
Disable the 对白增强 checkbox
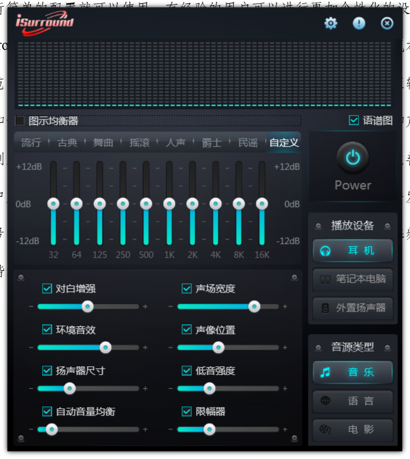[47, 289]
